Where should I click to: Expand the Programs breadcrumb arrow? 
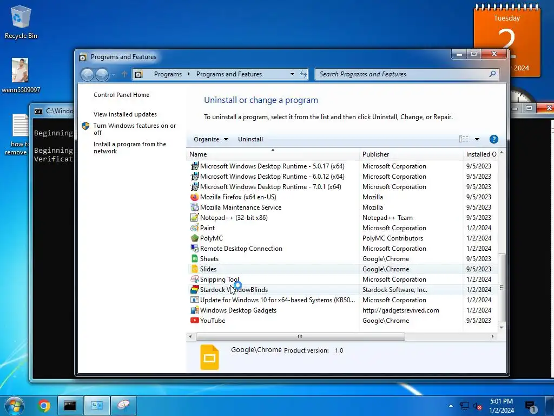coord(189,74)
